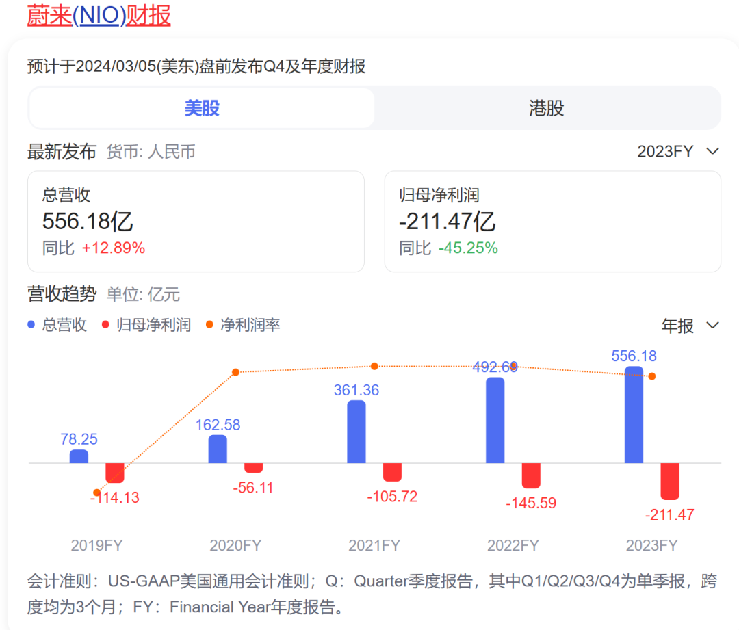Click the -211.47 chart value label
Screen dimensions: 739x630
tap(670, 514)
